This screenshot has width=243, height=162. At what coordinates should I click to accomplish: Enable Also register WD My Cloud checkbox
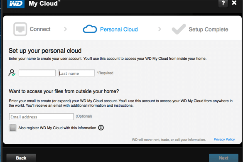[x=13, y=128]
